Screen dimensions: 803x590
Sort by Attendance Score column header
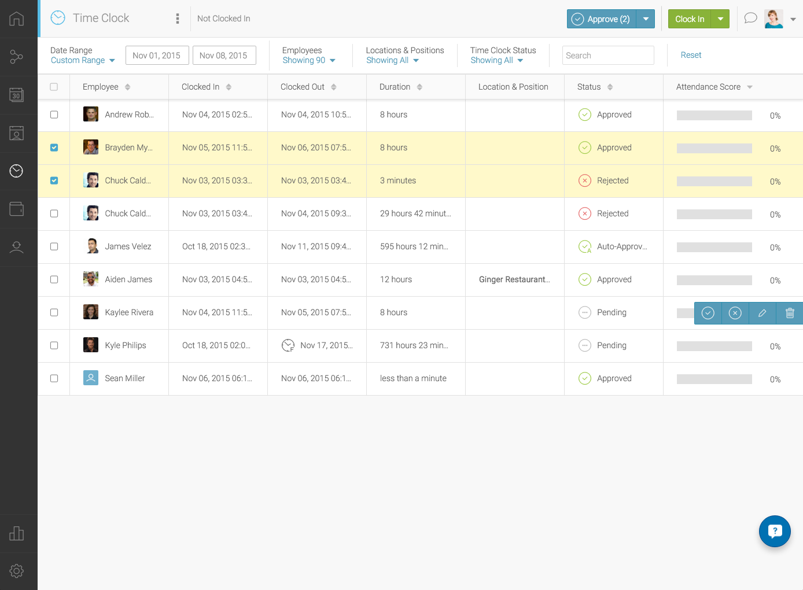pos(714,87)
